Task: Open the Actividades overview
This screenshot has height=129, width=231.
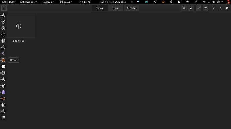Action: [9, 2]
